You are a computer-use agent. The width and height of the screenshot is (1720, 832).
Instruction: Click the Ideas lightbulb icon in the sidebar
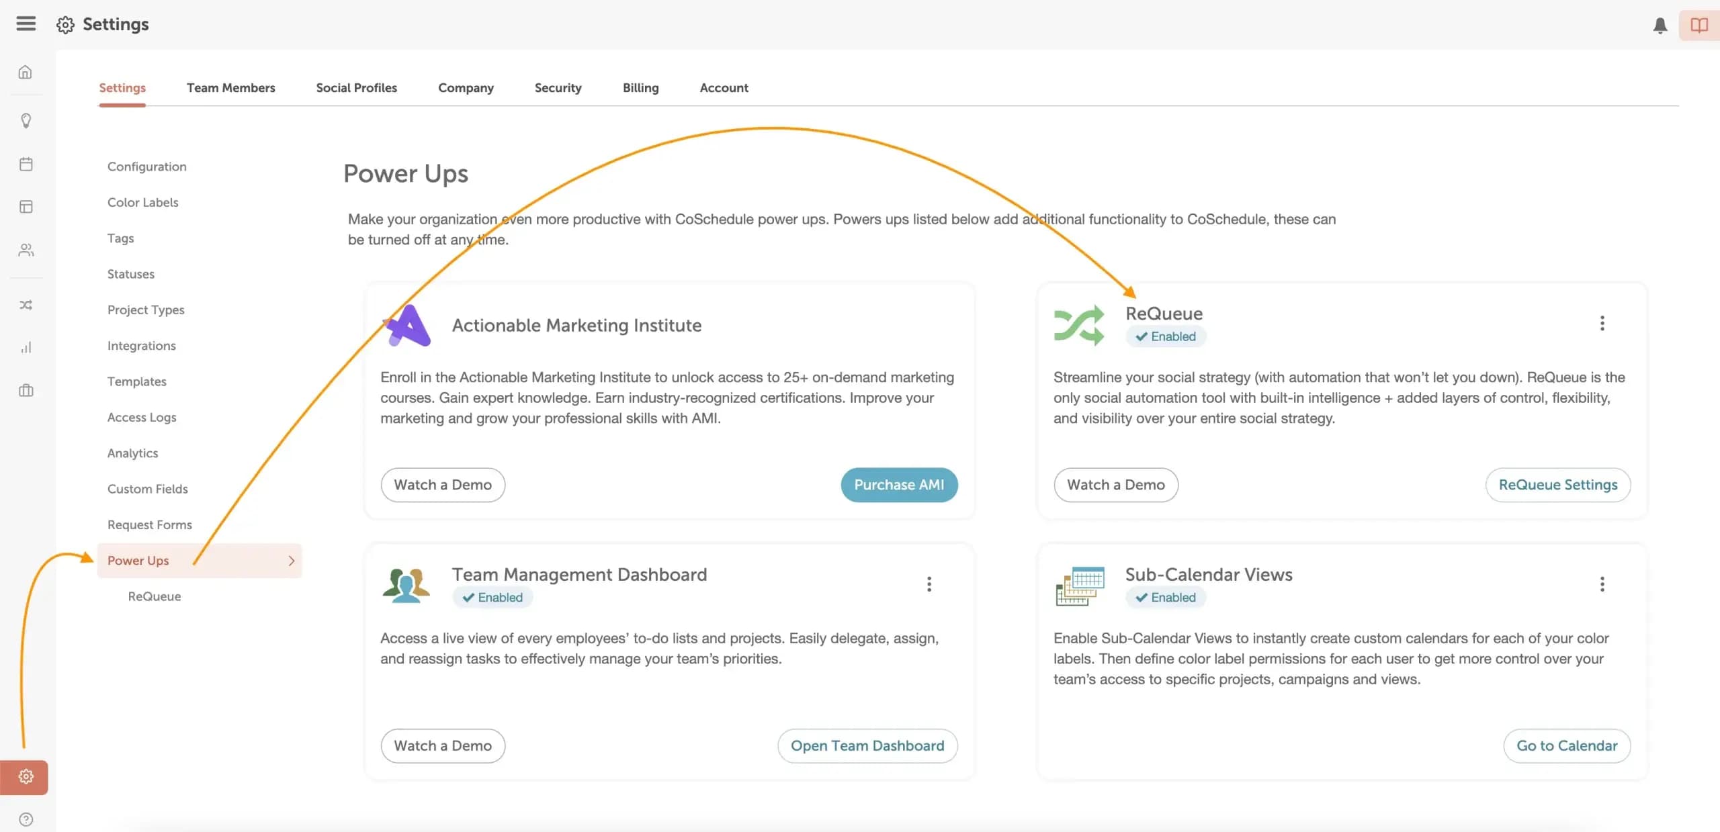26,121
